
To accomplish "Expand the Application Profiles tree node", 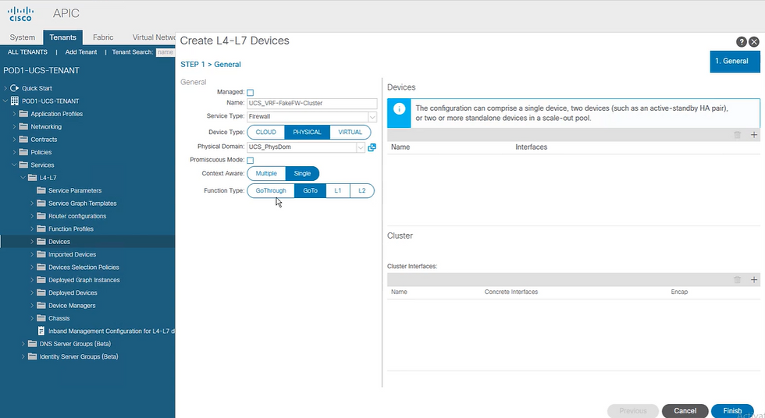I will (x=14, y=114).
